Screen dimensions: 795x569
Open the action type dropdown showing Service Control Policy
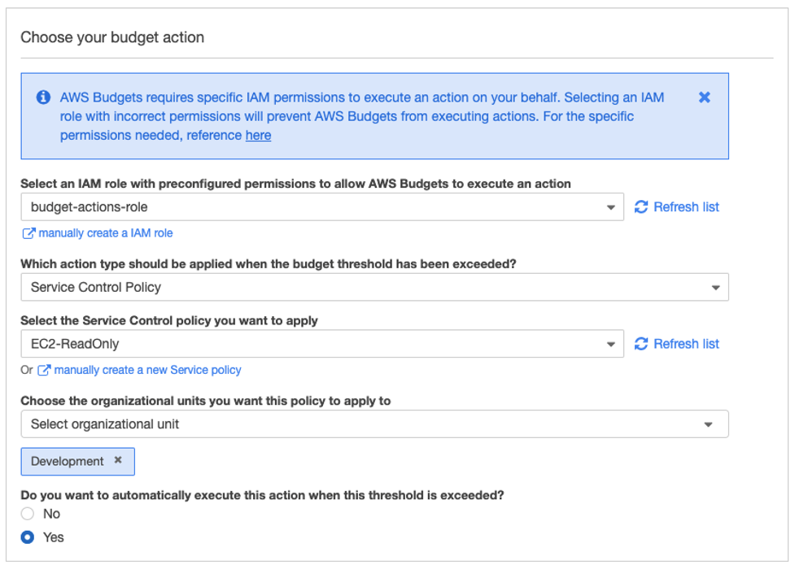pyautogui.click(x=716, y=287)
